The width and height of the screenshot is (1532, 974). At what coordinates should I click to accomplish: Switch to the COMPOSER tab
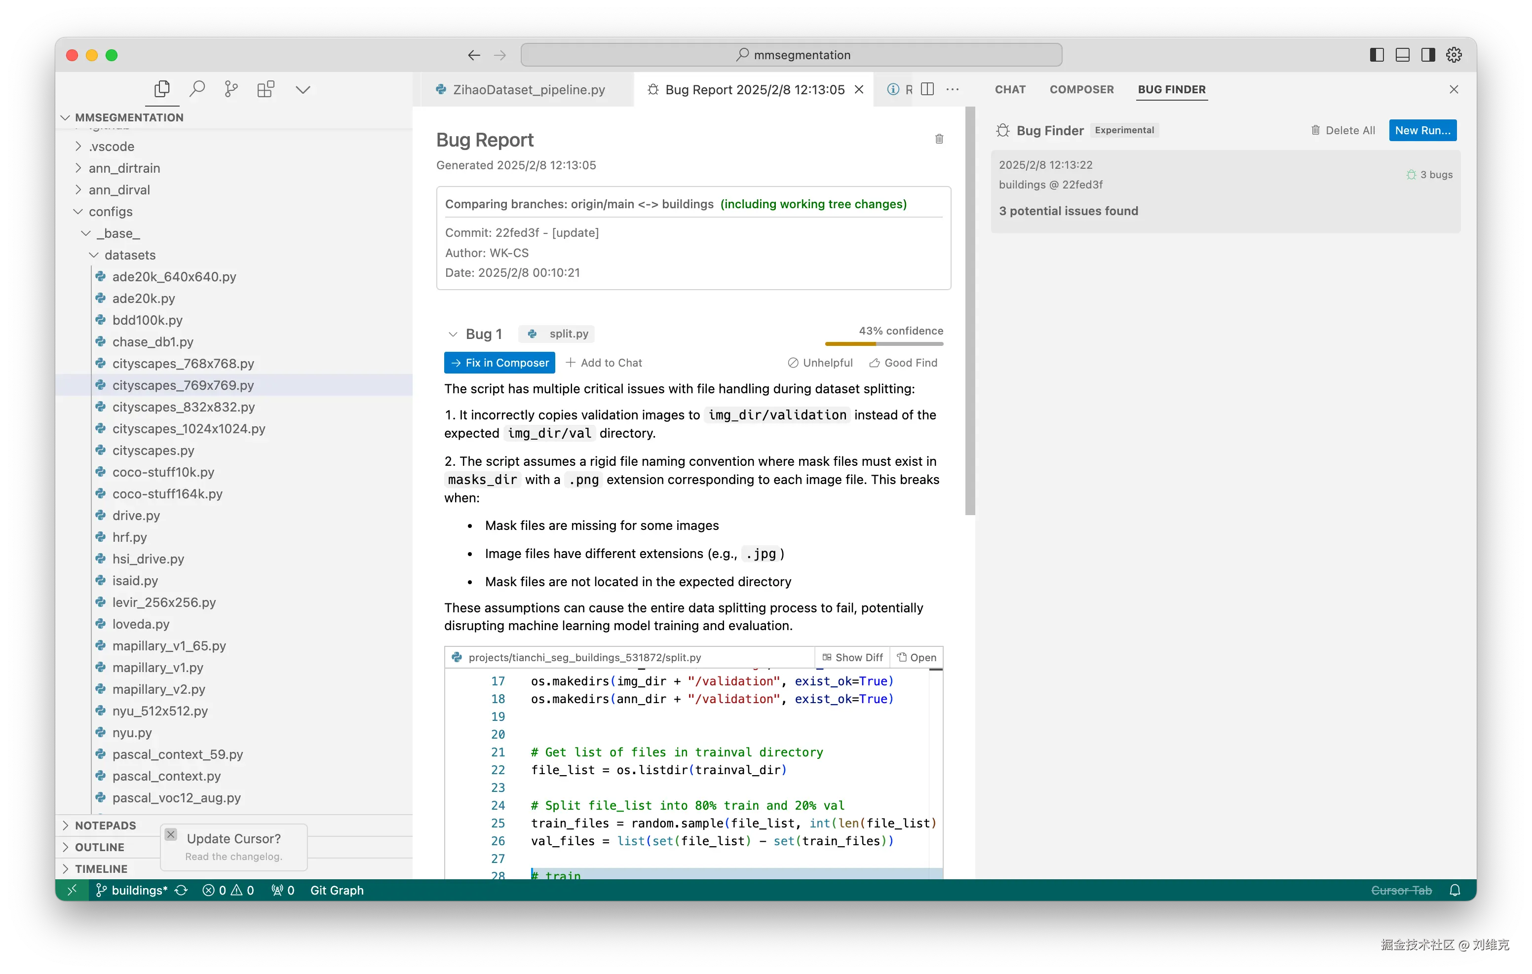[x=1081, y=89]
